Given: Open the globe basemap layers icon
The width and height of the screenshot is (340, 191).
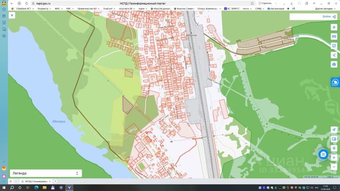Looking at the screenshot, I should click(334, 64).
